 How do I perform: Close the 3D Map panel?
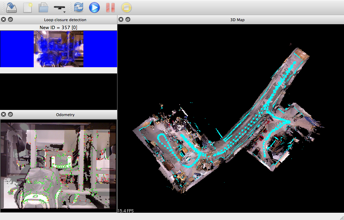[121, 20]
